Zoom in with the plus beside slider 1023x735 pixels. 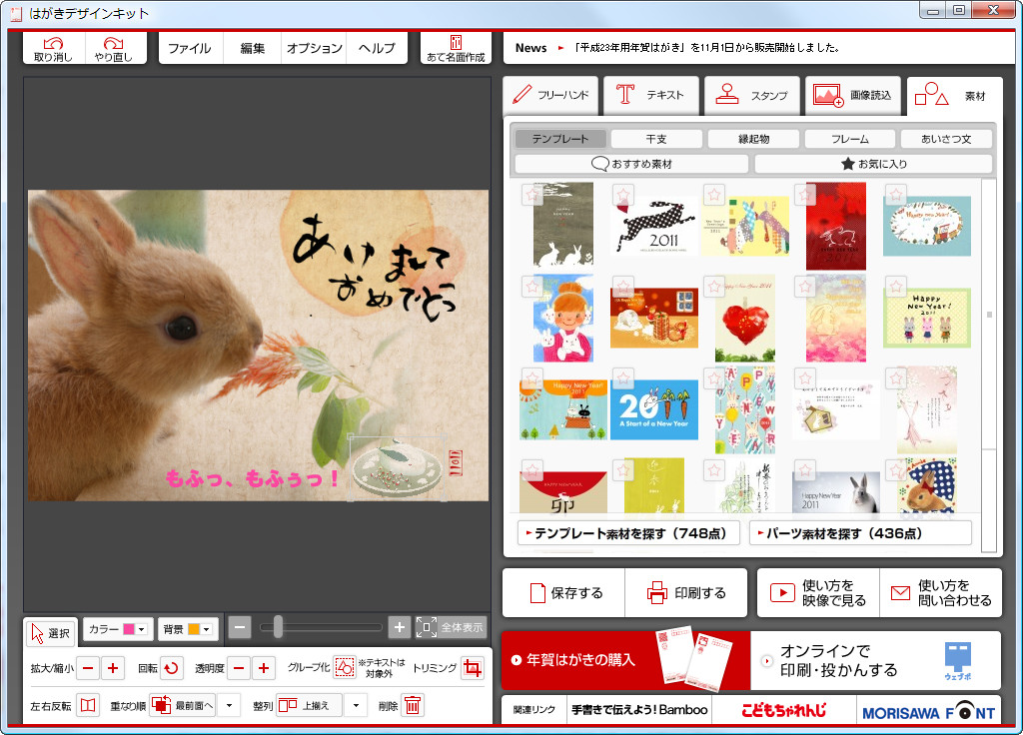[x=400, y=627]
